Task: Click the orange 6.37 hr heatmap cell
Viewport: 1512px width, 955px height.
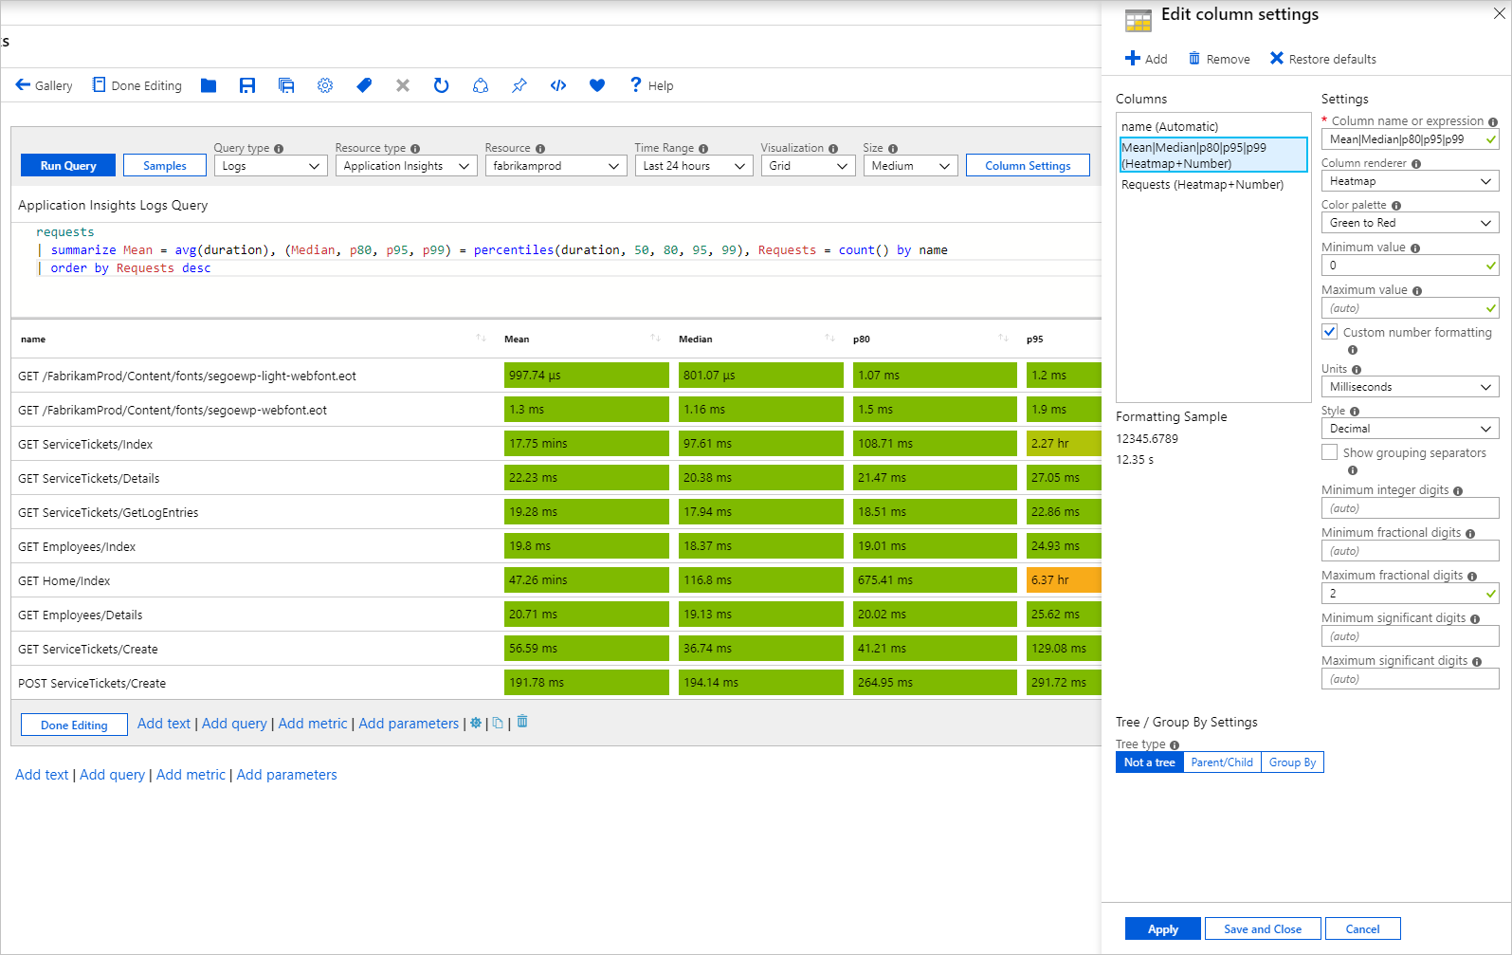Action: coord(1063,580)
